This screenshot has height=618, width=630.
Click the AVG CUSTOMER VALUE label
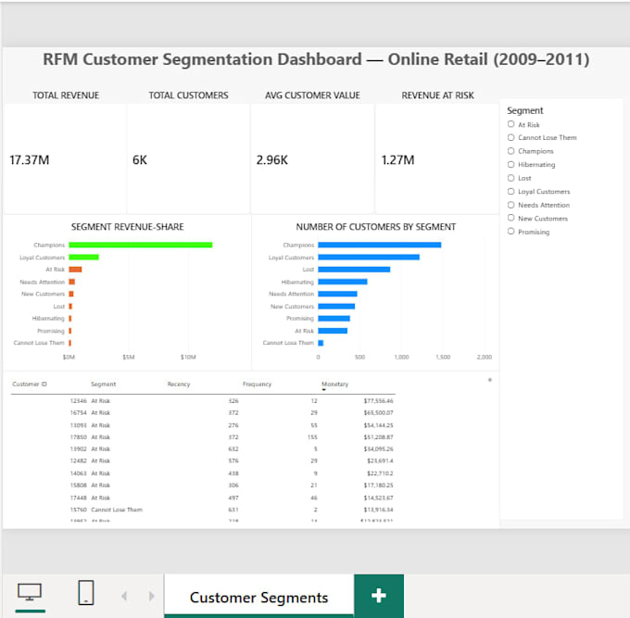coord(312,95)
